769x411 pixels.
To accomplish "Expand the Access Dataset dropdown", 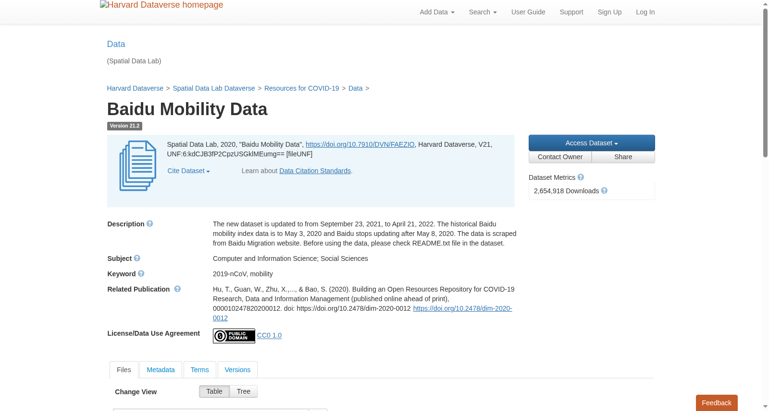I will pos(592,143).
